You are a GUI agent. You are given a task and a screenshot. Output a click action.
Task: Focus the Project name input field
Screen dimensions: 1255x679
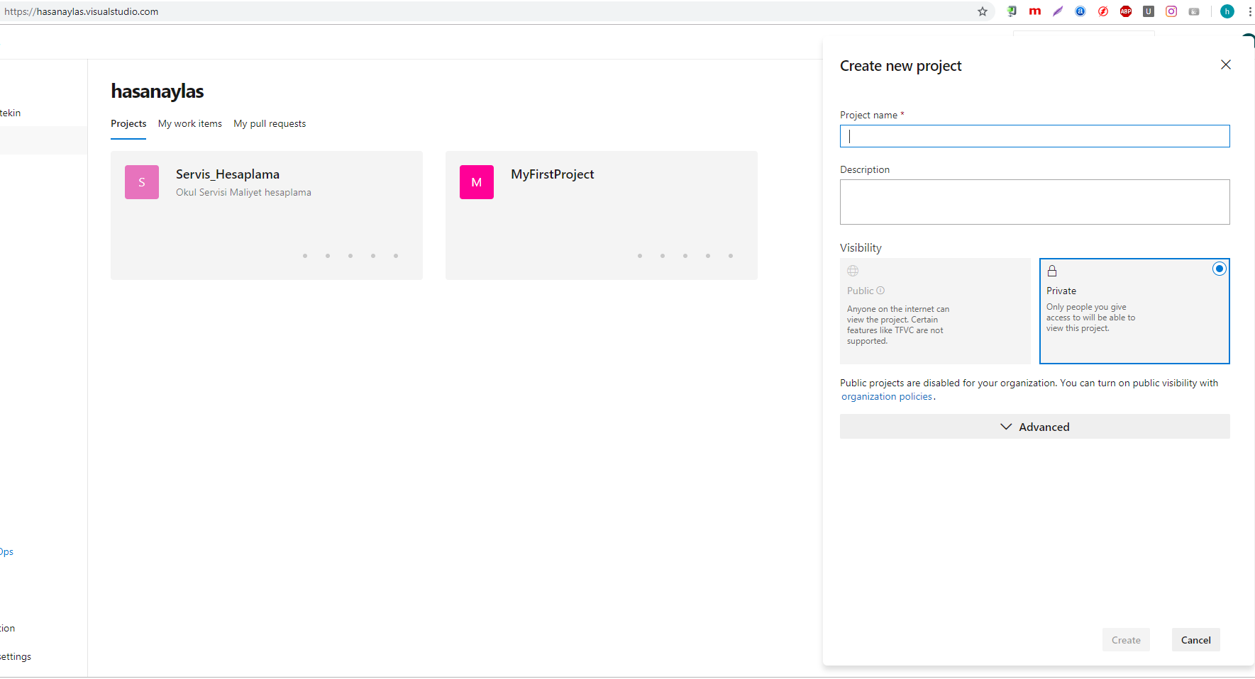pos(1035,136)
